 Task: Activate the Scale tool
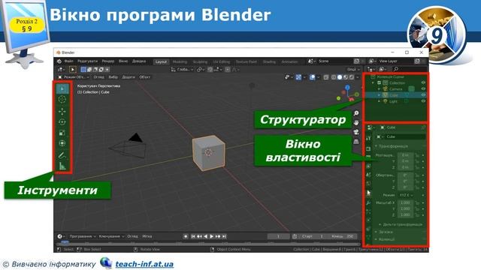click(62, 133)
